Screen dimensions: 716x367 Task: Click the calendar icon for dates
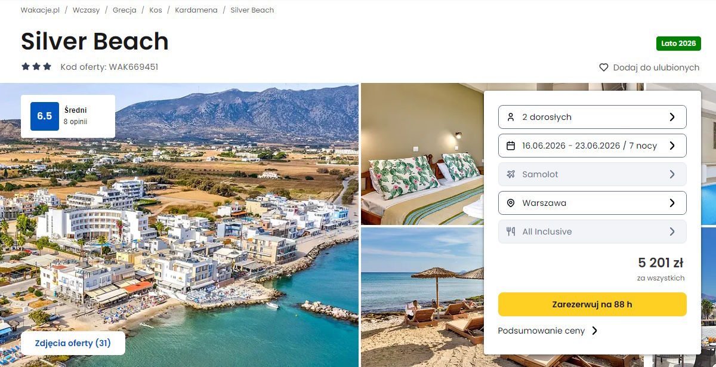[511, 146]
